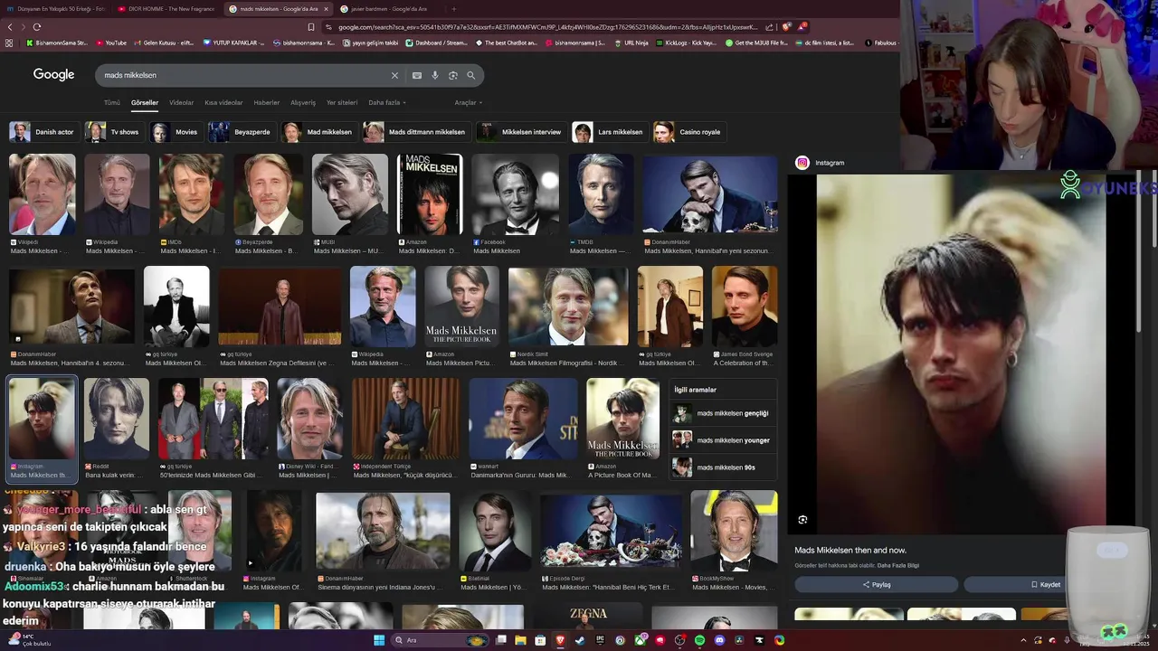Open Xbox app from taskbar
The width and height of the screenshot is (1158, 651).
(x=640, y=640)
